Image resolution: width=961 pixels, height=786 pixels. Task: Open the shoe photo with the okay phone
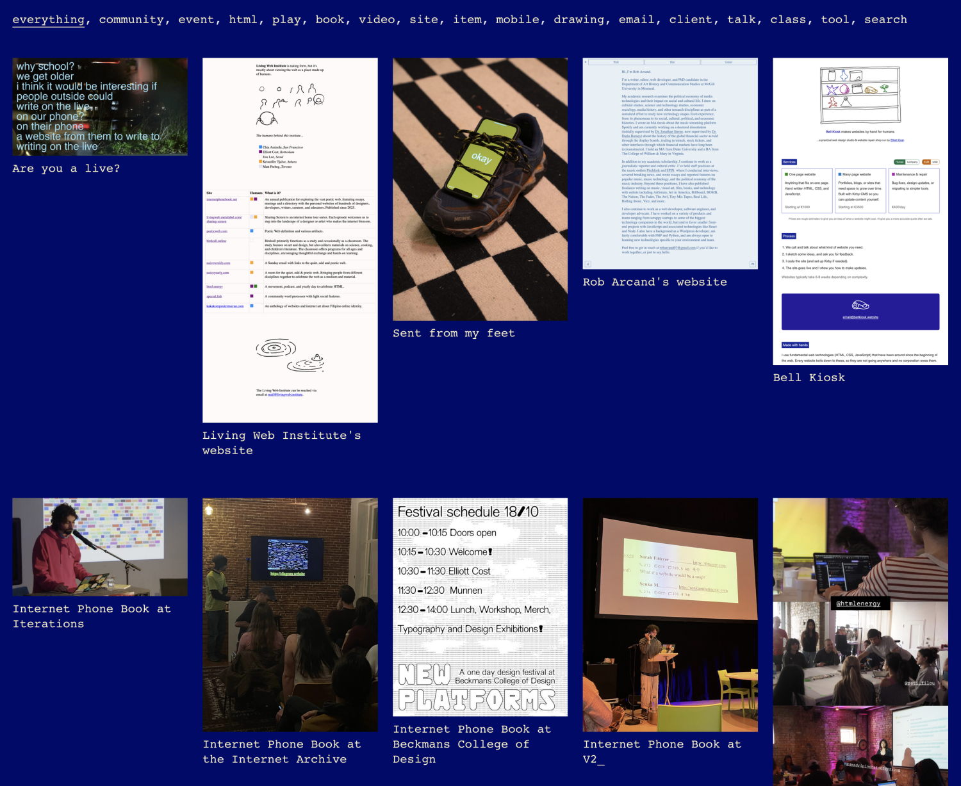480,189
